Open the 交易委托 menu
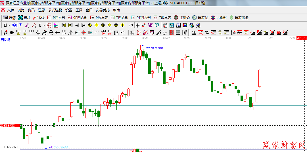This screenshot has width=307, height=152. (x=103, y=10)
